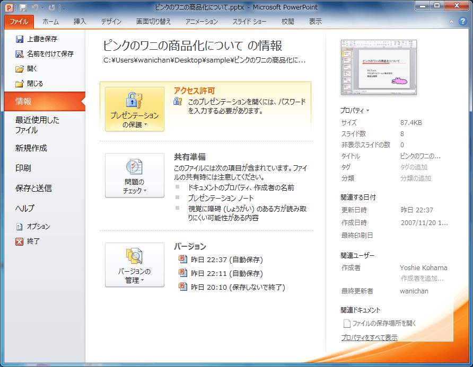Click author name Yoshie Kohama

424,267
